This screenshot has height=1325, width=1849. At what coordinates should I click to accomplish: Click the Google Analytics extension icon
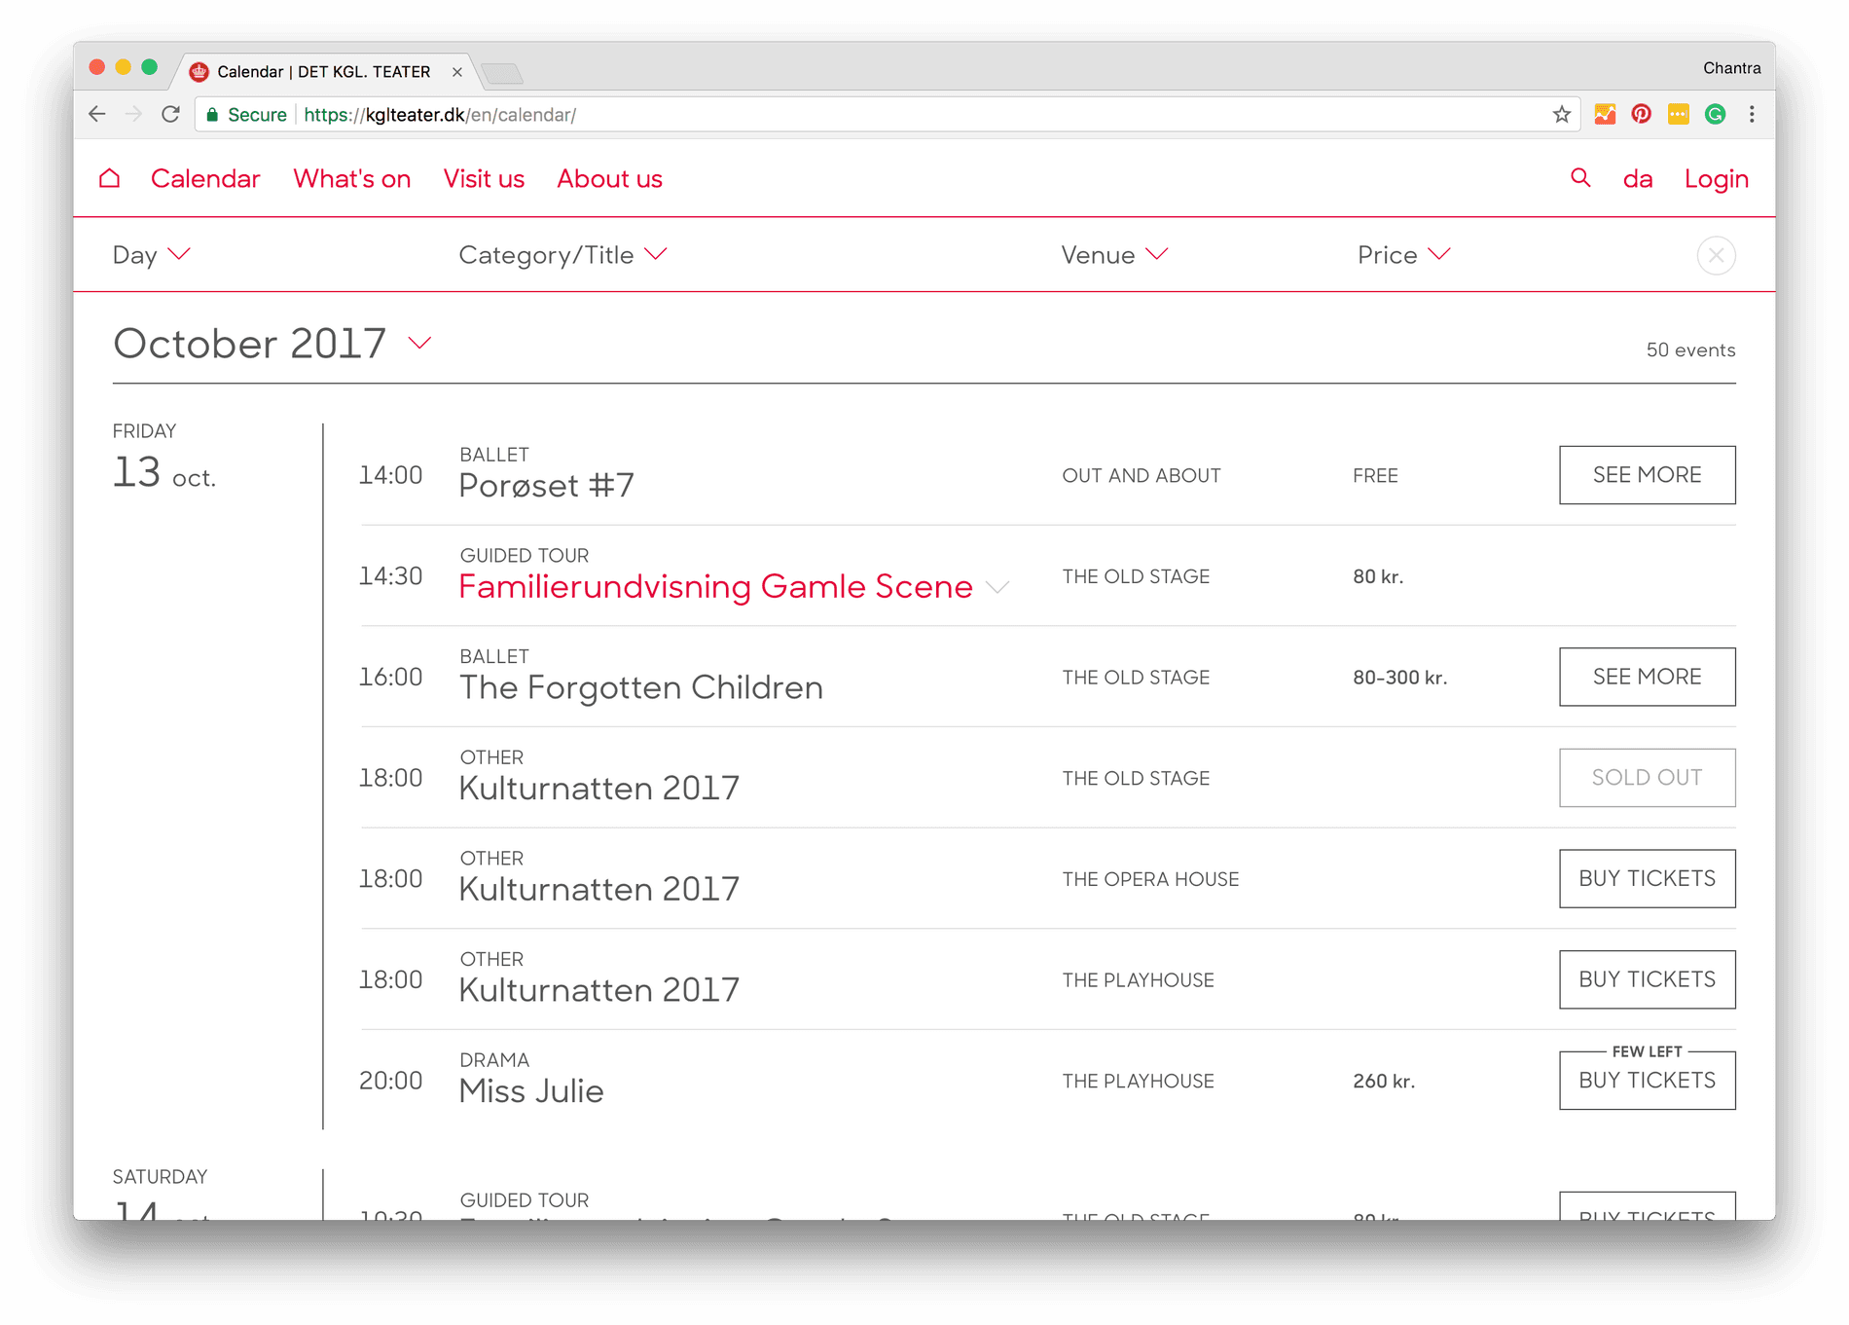pyautogui.click(x=1606, y=114)
